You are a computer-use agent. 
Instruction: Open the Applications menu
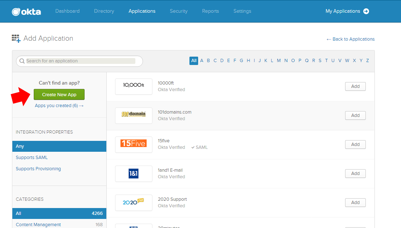point(142,11)
